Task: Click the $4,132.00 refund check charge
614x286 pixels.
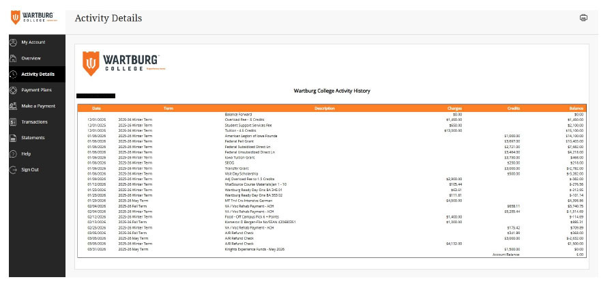Action: click(454, 244)
